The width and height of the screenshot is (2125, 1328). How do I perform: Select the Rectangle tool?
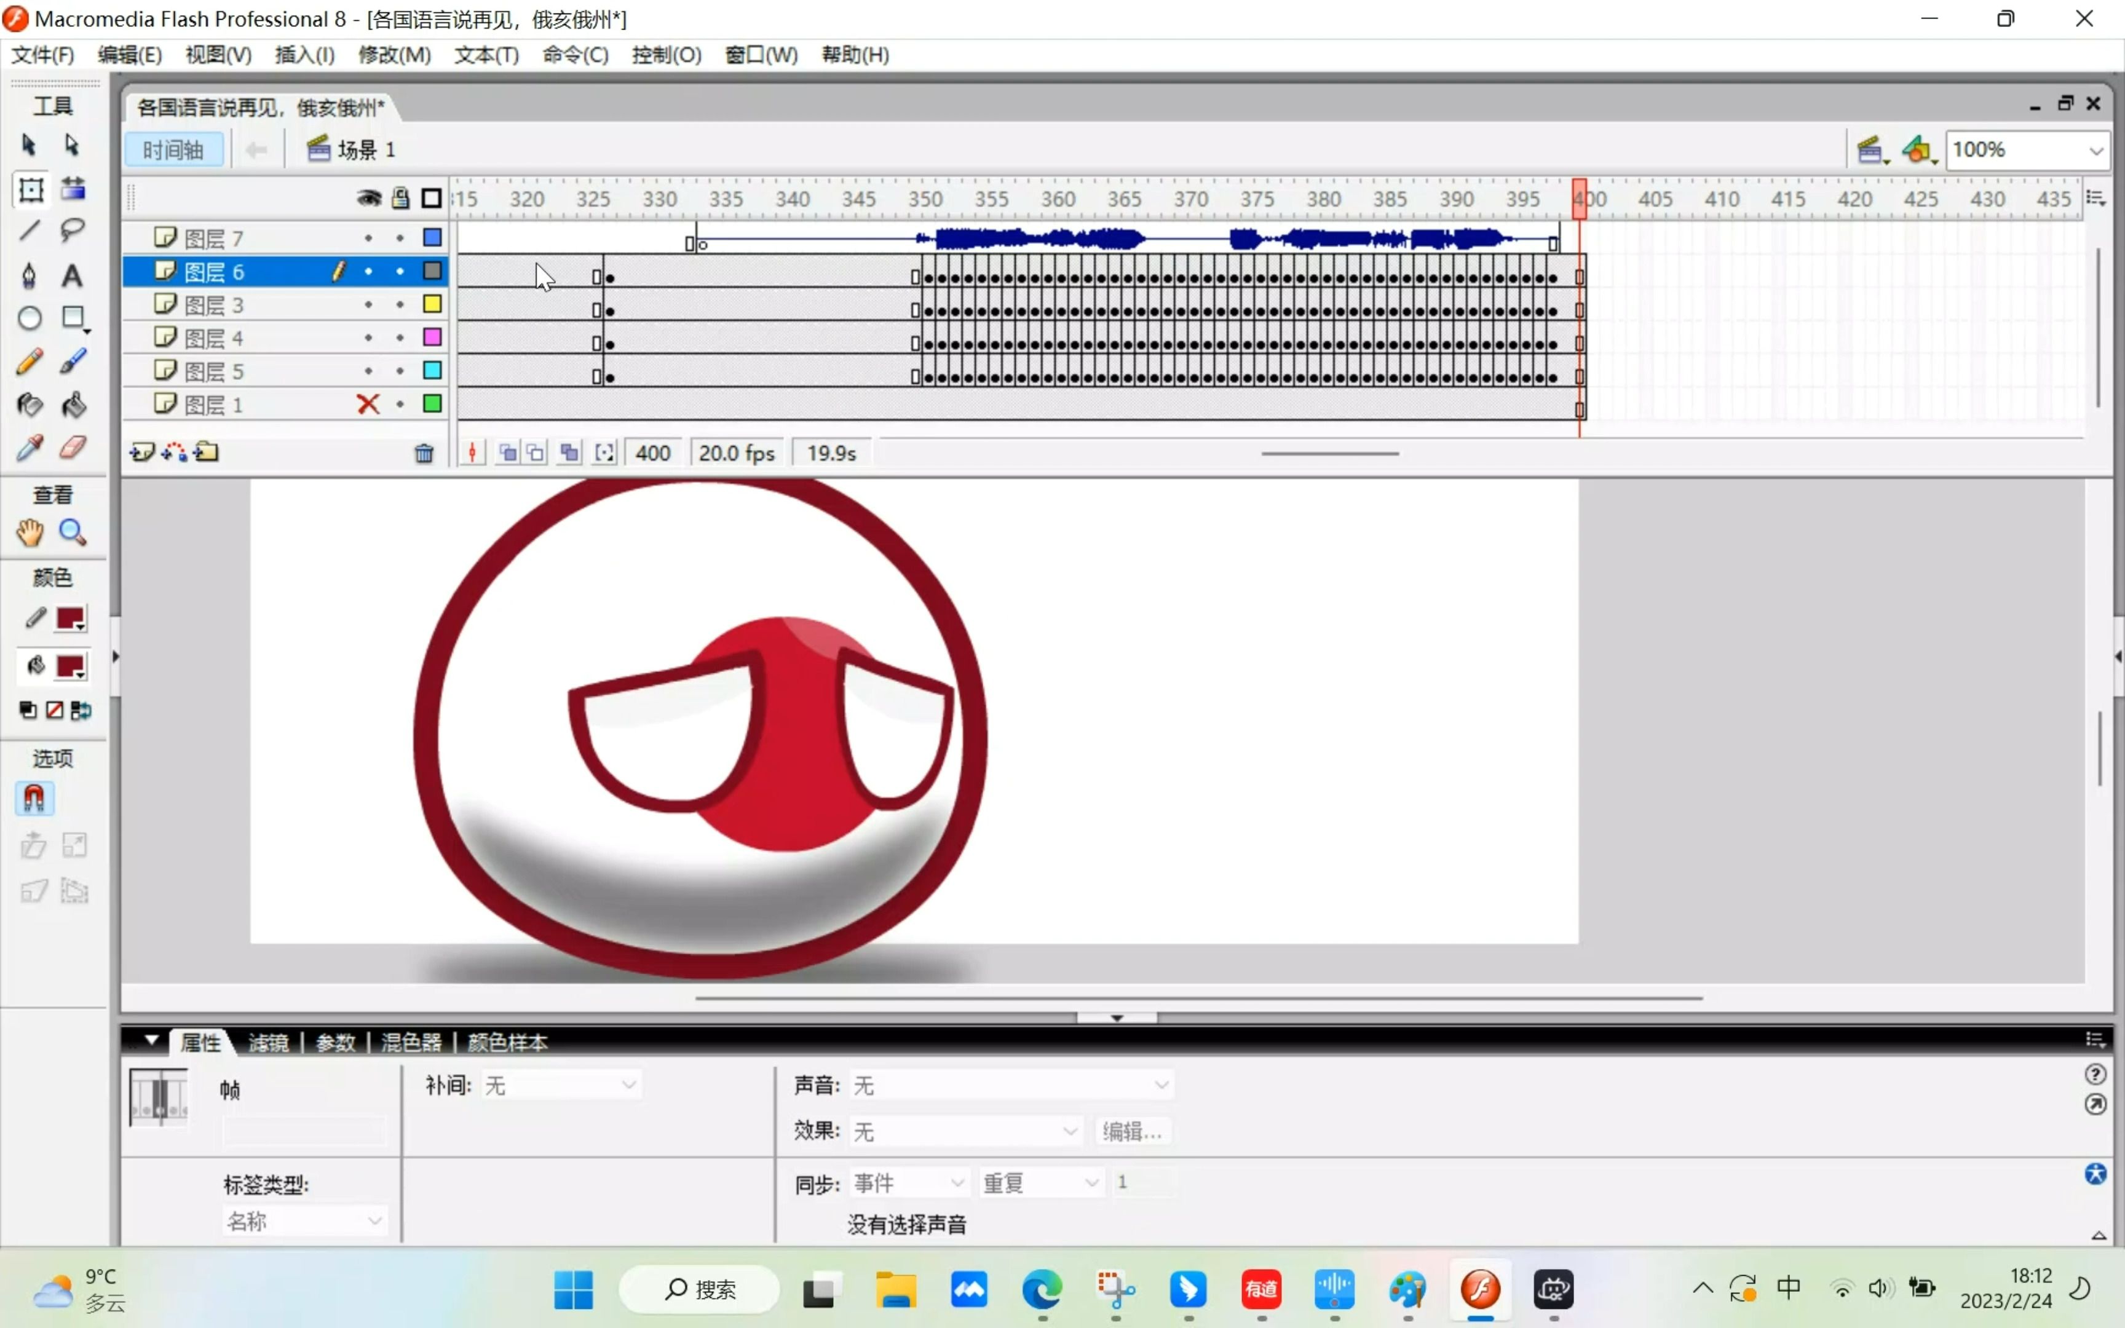point(74,318)
